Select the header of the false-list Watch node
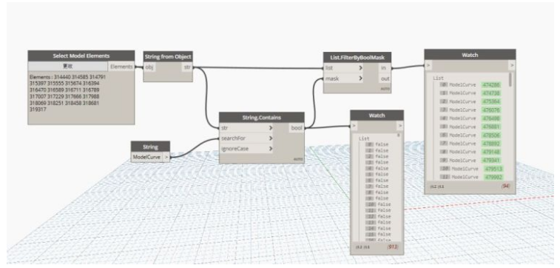This screenshot has width=560, height=268. point(377,115)
